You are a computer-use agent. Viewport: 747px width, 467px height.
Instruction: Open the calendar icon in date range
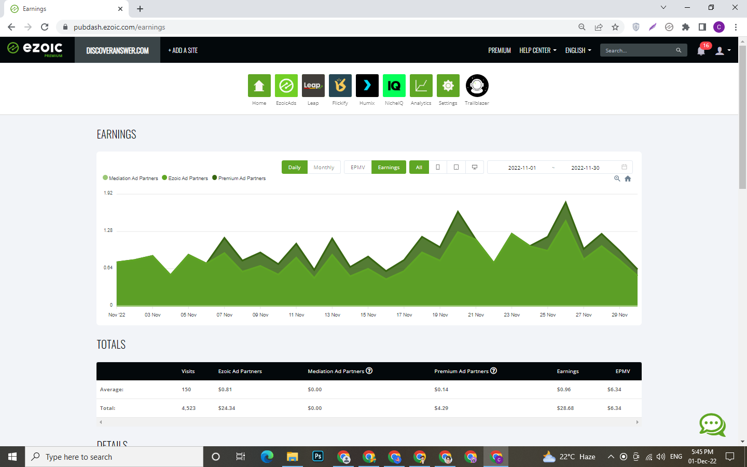click(624, 167)
